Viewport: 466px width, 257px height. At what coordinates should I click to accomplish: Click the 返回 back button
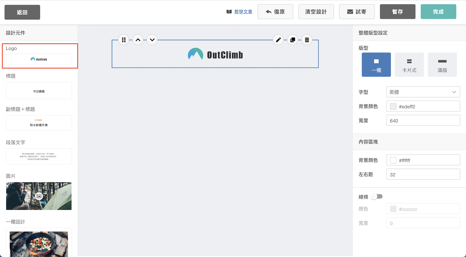coord(22,12)
